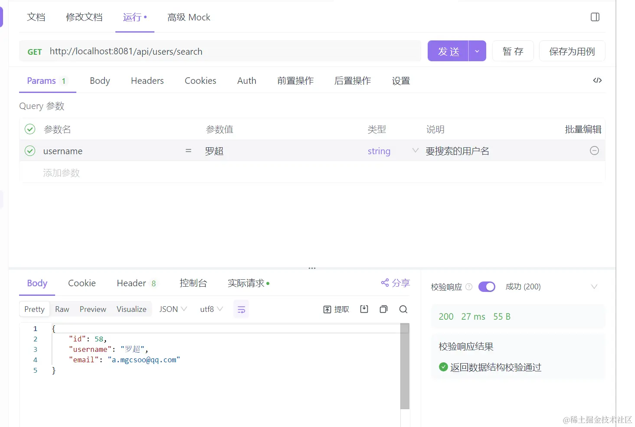Click the 200 status code text

(x=446, y=317)
